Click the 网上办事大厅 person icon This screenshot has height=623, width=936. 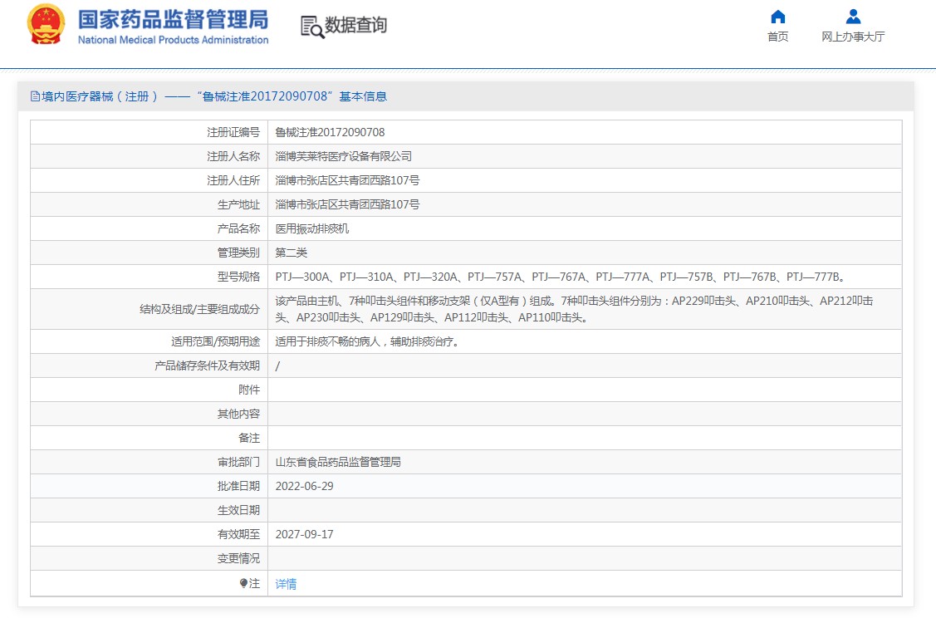pyautogui.click(x=853, y=17)
